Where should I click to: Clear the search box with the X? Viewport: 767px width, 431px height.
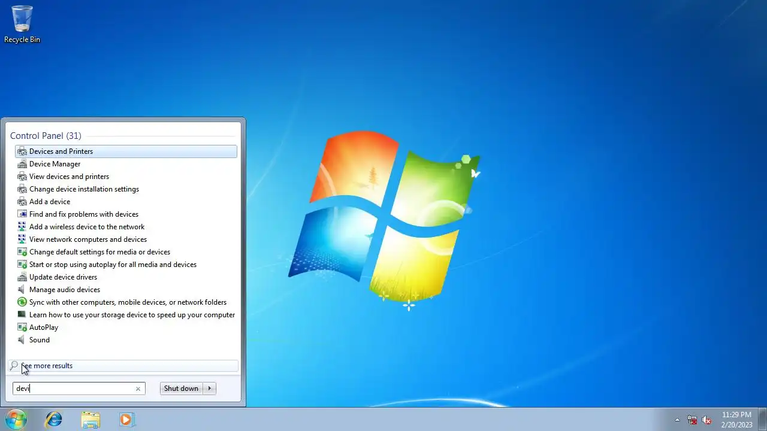point(138,389)
